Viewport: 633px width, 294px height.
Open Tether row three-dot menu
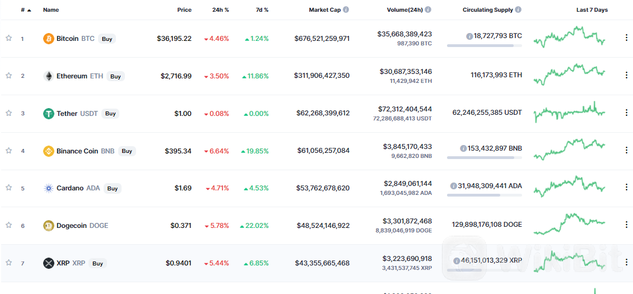(x=626, y=112)
